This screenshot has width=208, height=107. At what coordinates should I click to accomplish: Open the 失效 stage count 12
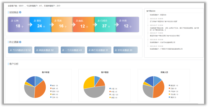[126, 26]
